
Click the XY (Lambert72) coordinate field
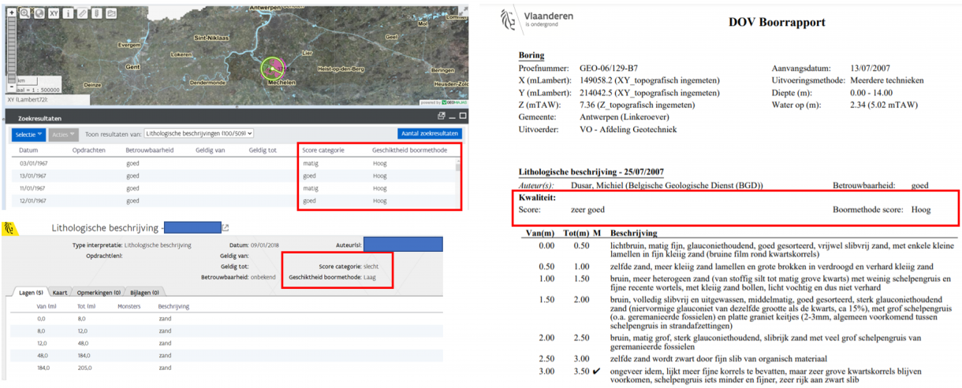point(47,100)
